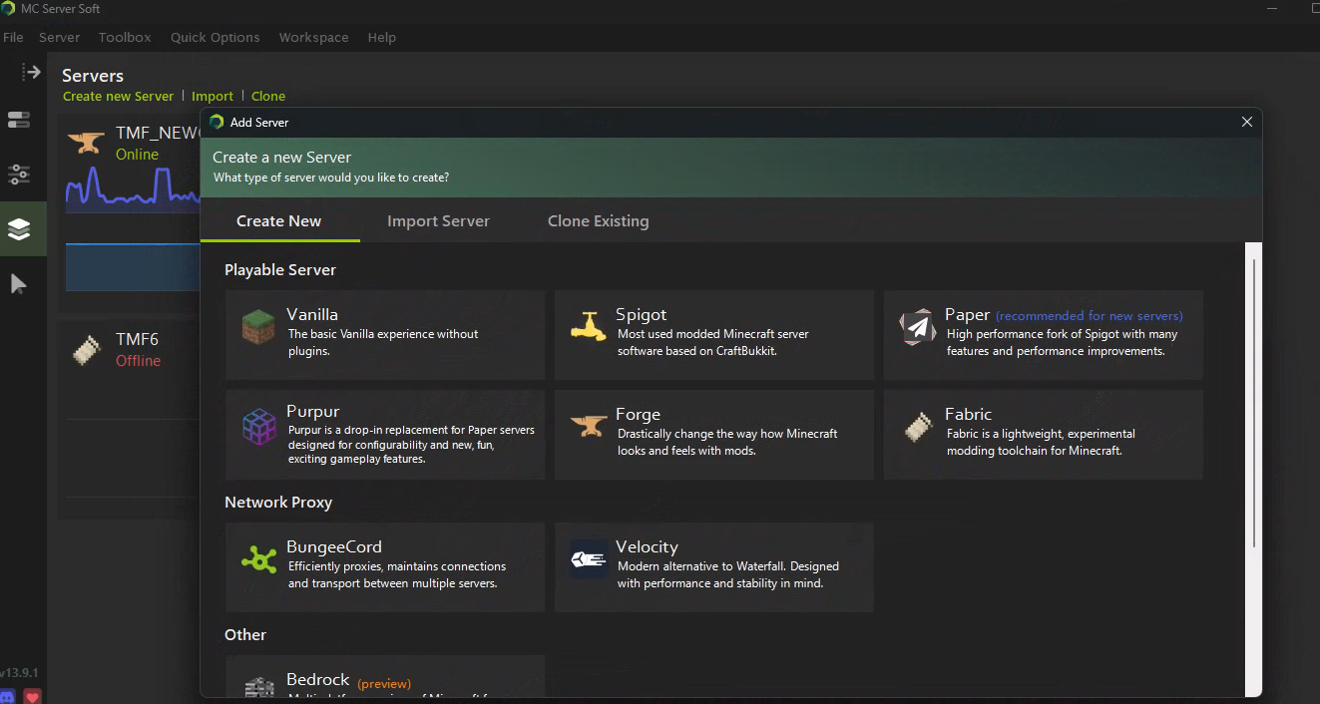This screenshot has height=704, width=1320.
Task: Close the Add Server dialog
Action: coord(1246,122)
